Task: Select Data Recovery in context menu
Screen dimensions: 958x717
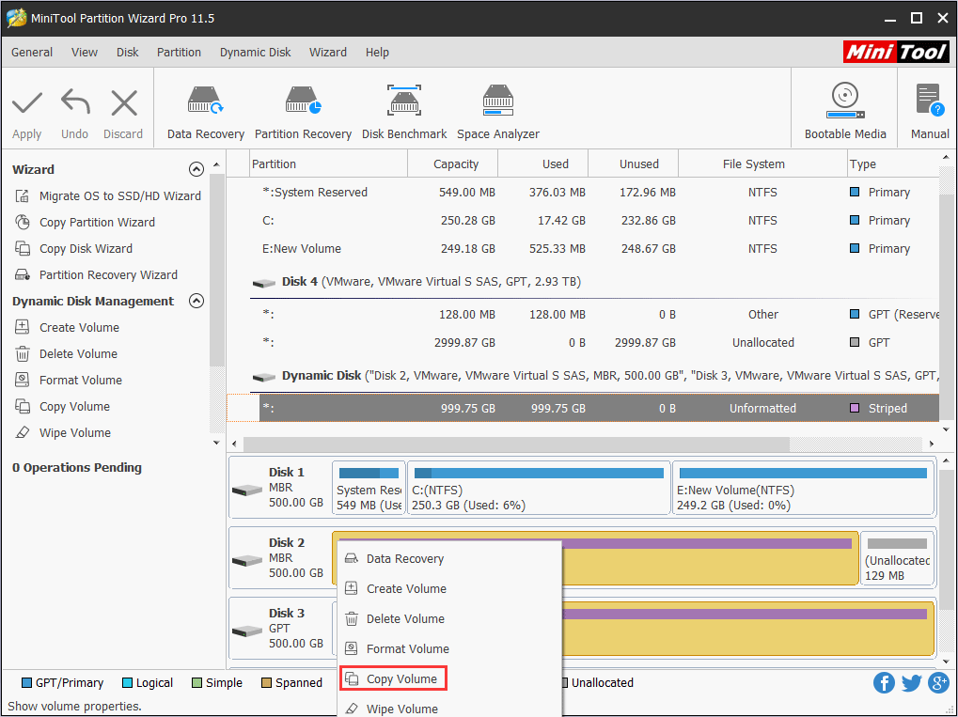Action: tap(449, 559)
